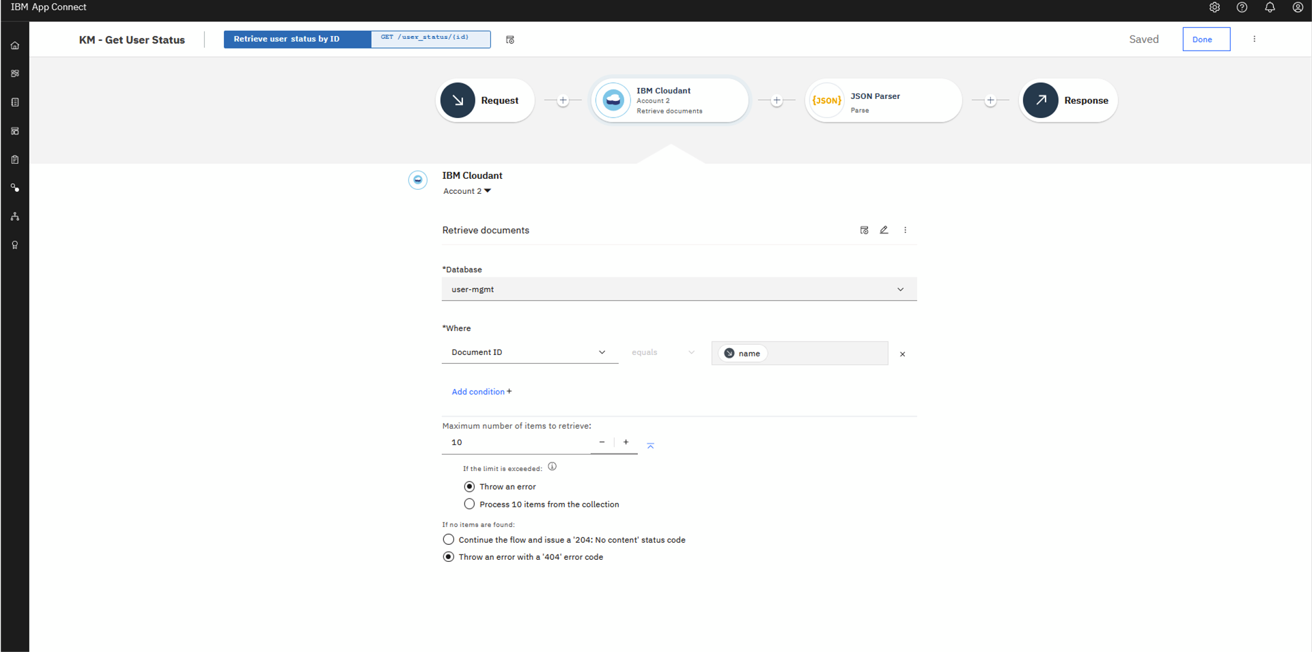This screenshot has height=652, width=1312.
Task: Open the document list sidebar icon
Action: point(15,102)
